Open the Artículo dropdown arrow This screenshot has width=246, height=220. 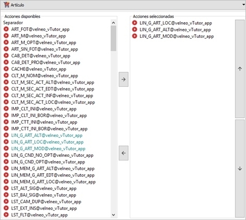tap(243, 5)
